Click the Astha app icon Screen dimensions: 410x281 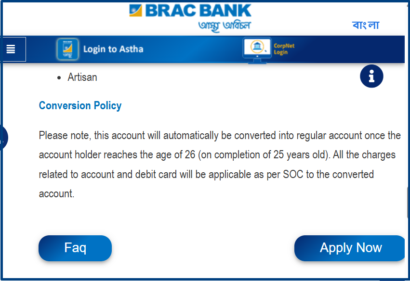click(x=67, y=49)
